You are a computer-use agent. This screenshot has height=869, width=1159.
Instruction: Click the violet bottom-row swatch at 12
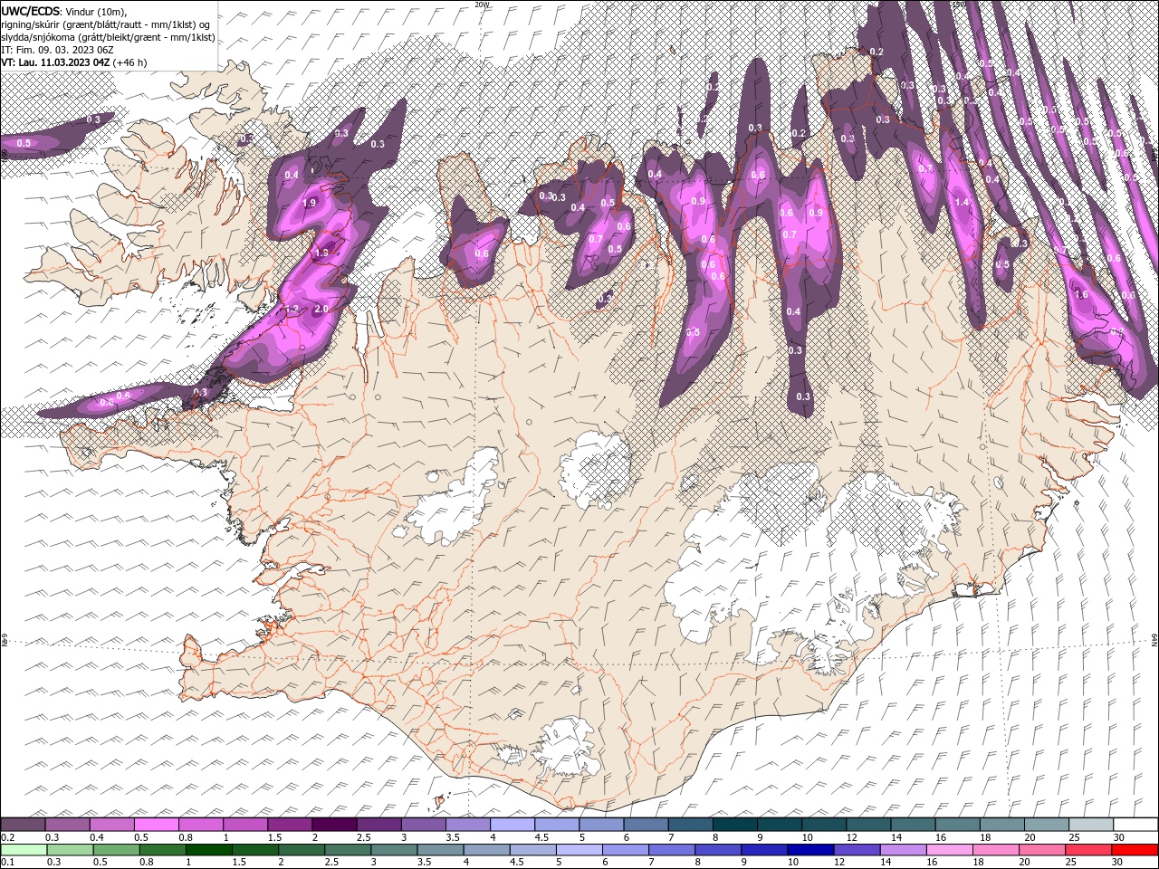click(x=856, y=850)
